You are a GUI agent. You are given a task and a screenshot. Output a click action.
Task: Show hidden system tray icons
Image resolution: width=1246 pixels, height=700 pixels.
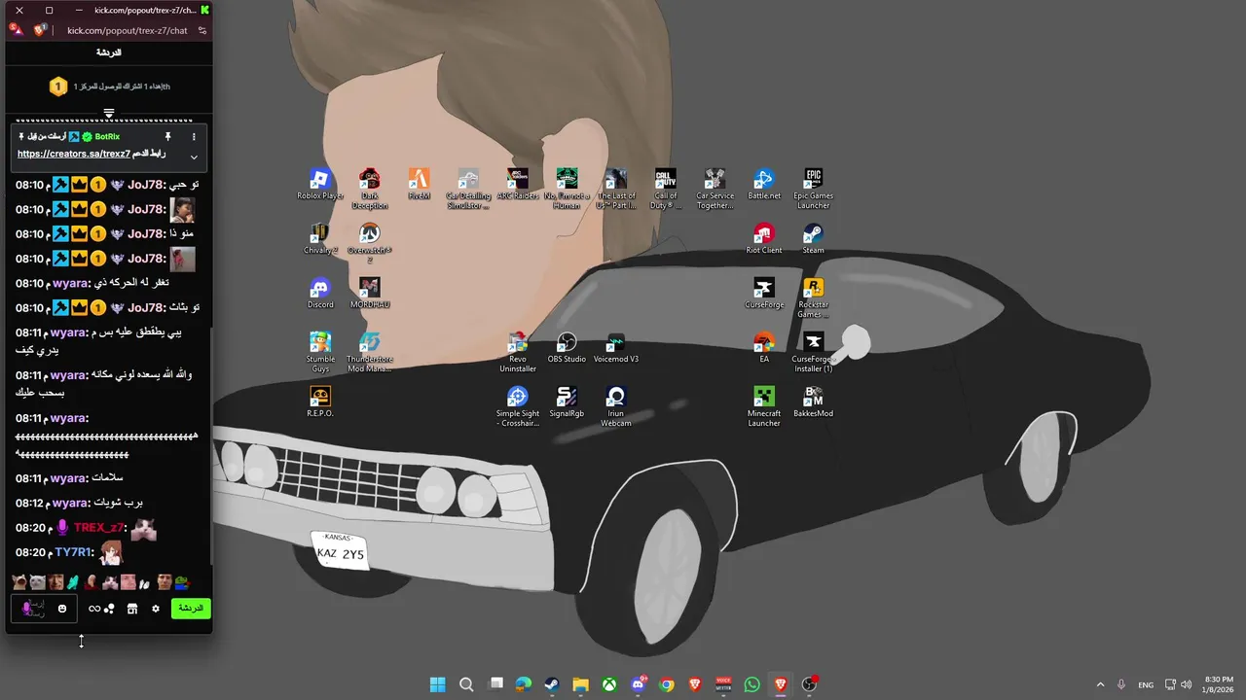1100,684
